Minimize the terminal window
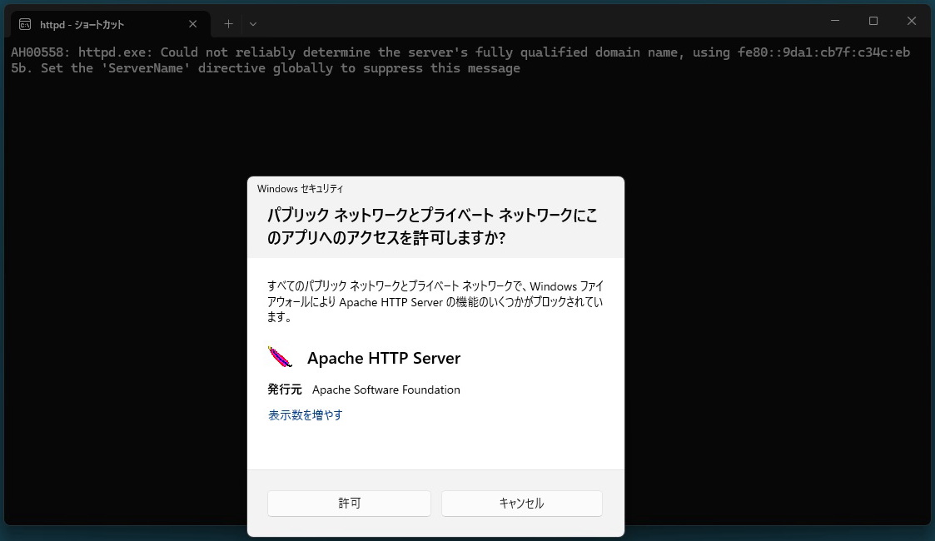Image resolution: width=935 pixels, height=541 pixels. tap(835, 21)
